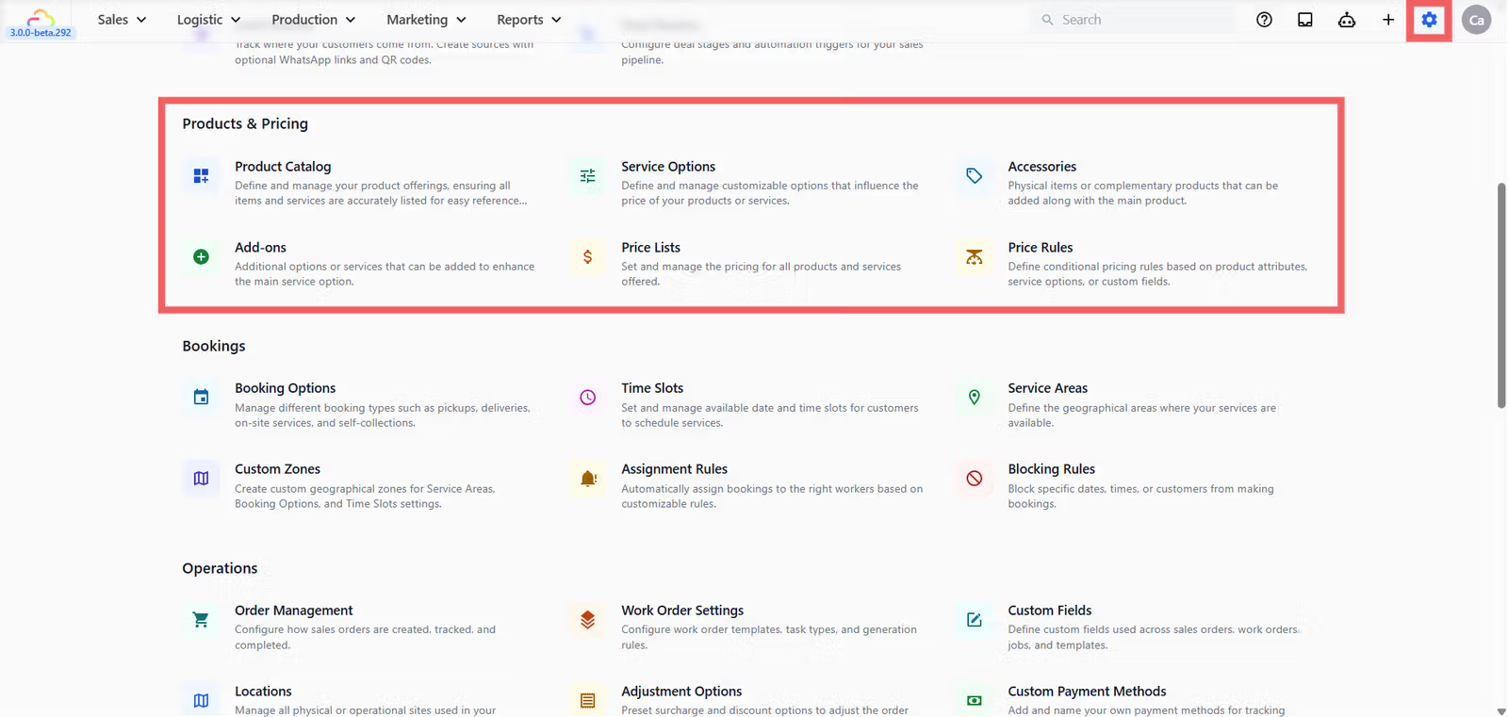Image resolution: width=1508 pixels, height=717 pixels.
Task: Click the version label 3.0.0-beta.292
Action: 41,33
